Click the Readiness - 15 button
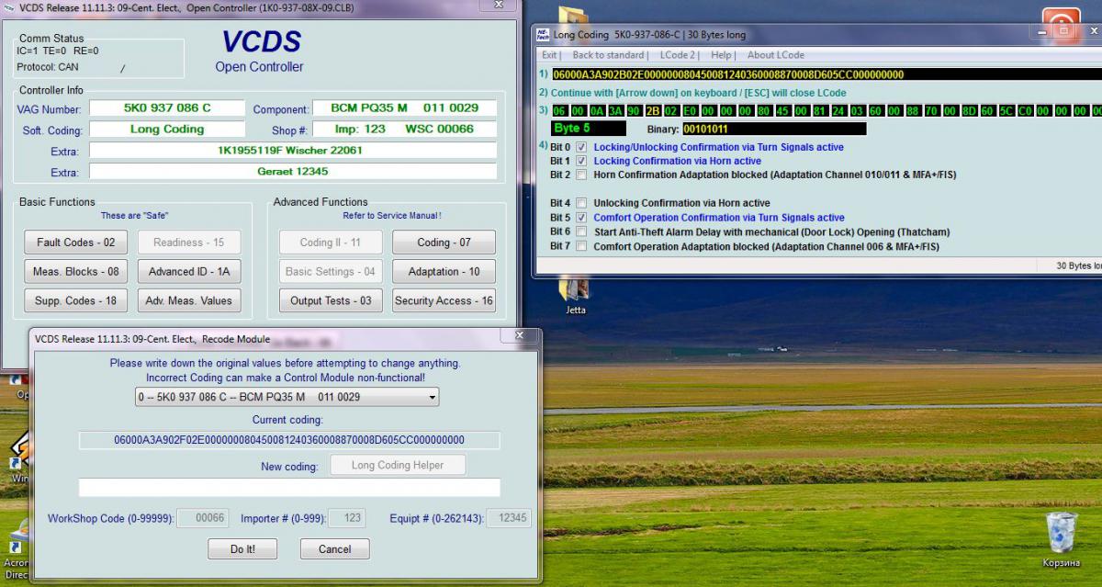 coord(190,243)
